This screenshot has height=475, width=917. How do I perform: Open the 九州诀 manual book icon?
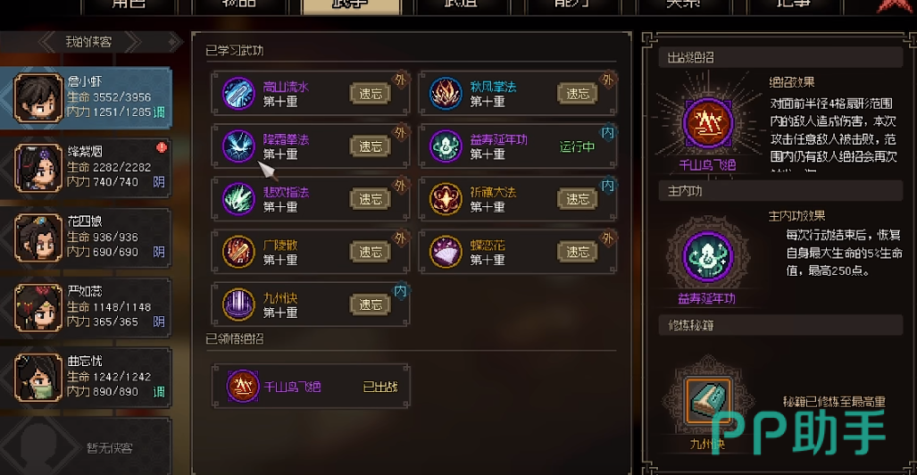click(x=708, y=401)
